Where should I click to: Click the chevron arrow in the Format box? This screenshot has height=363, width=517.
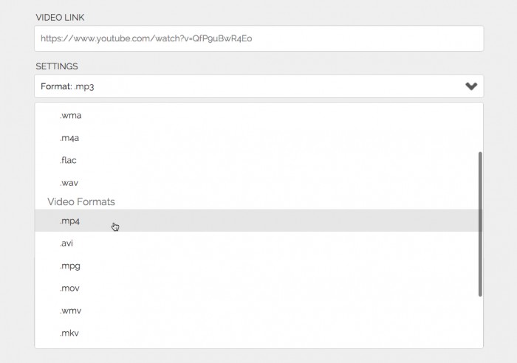pos(471,86)
